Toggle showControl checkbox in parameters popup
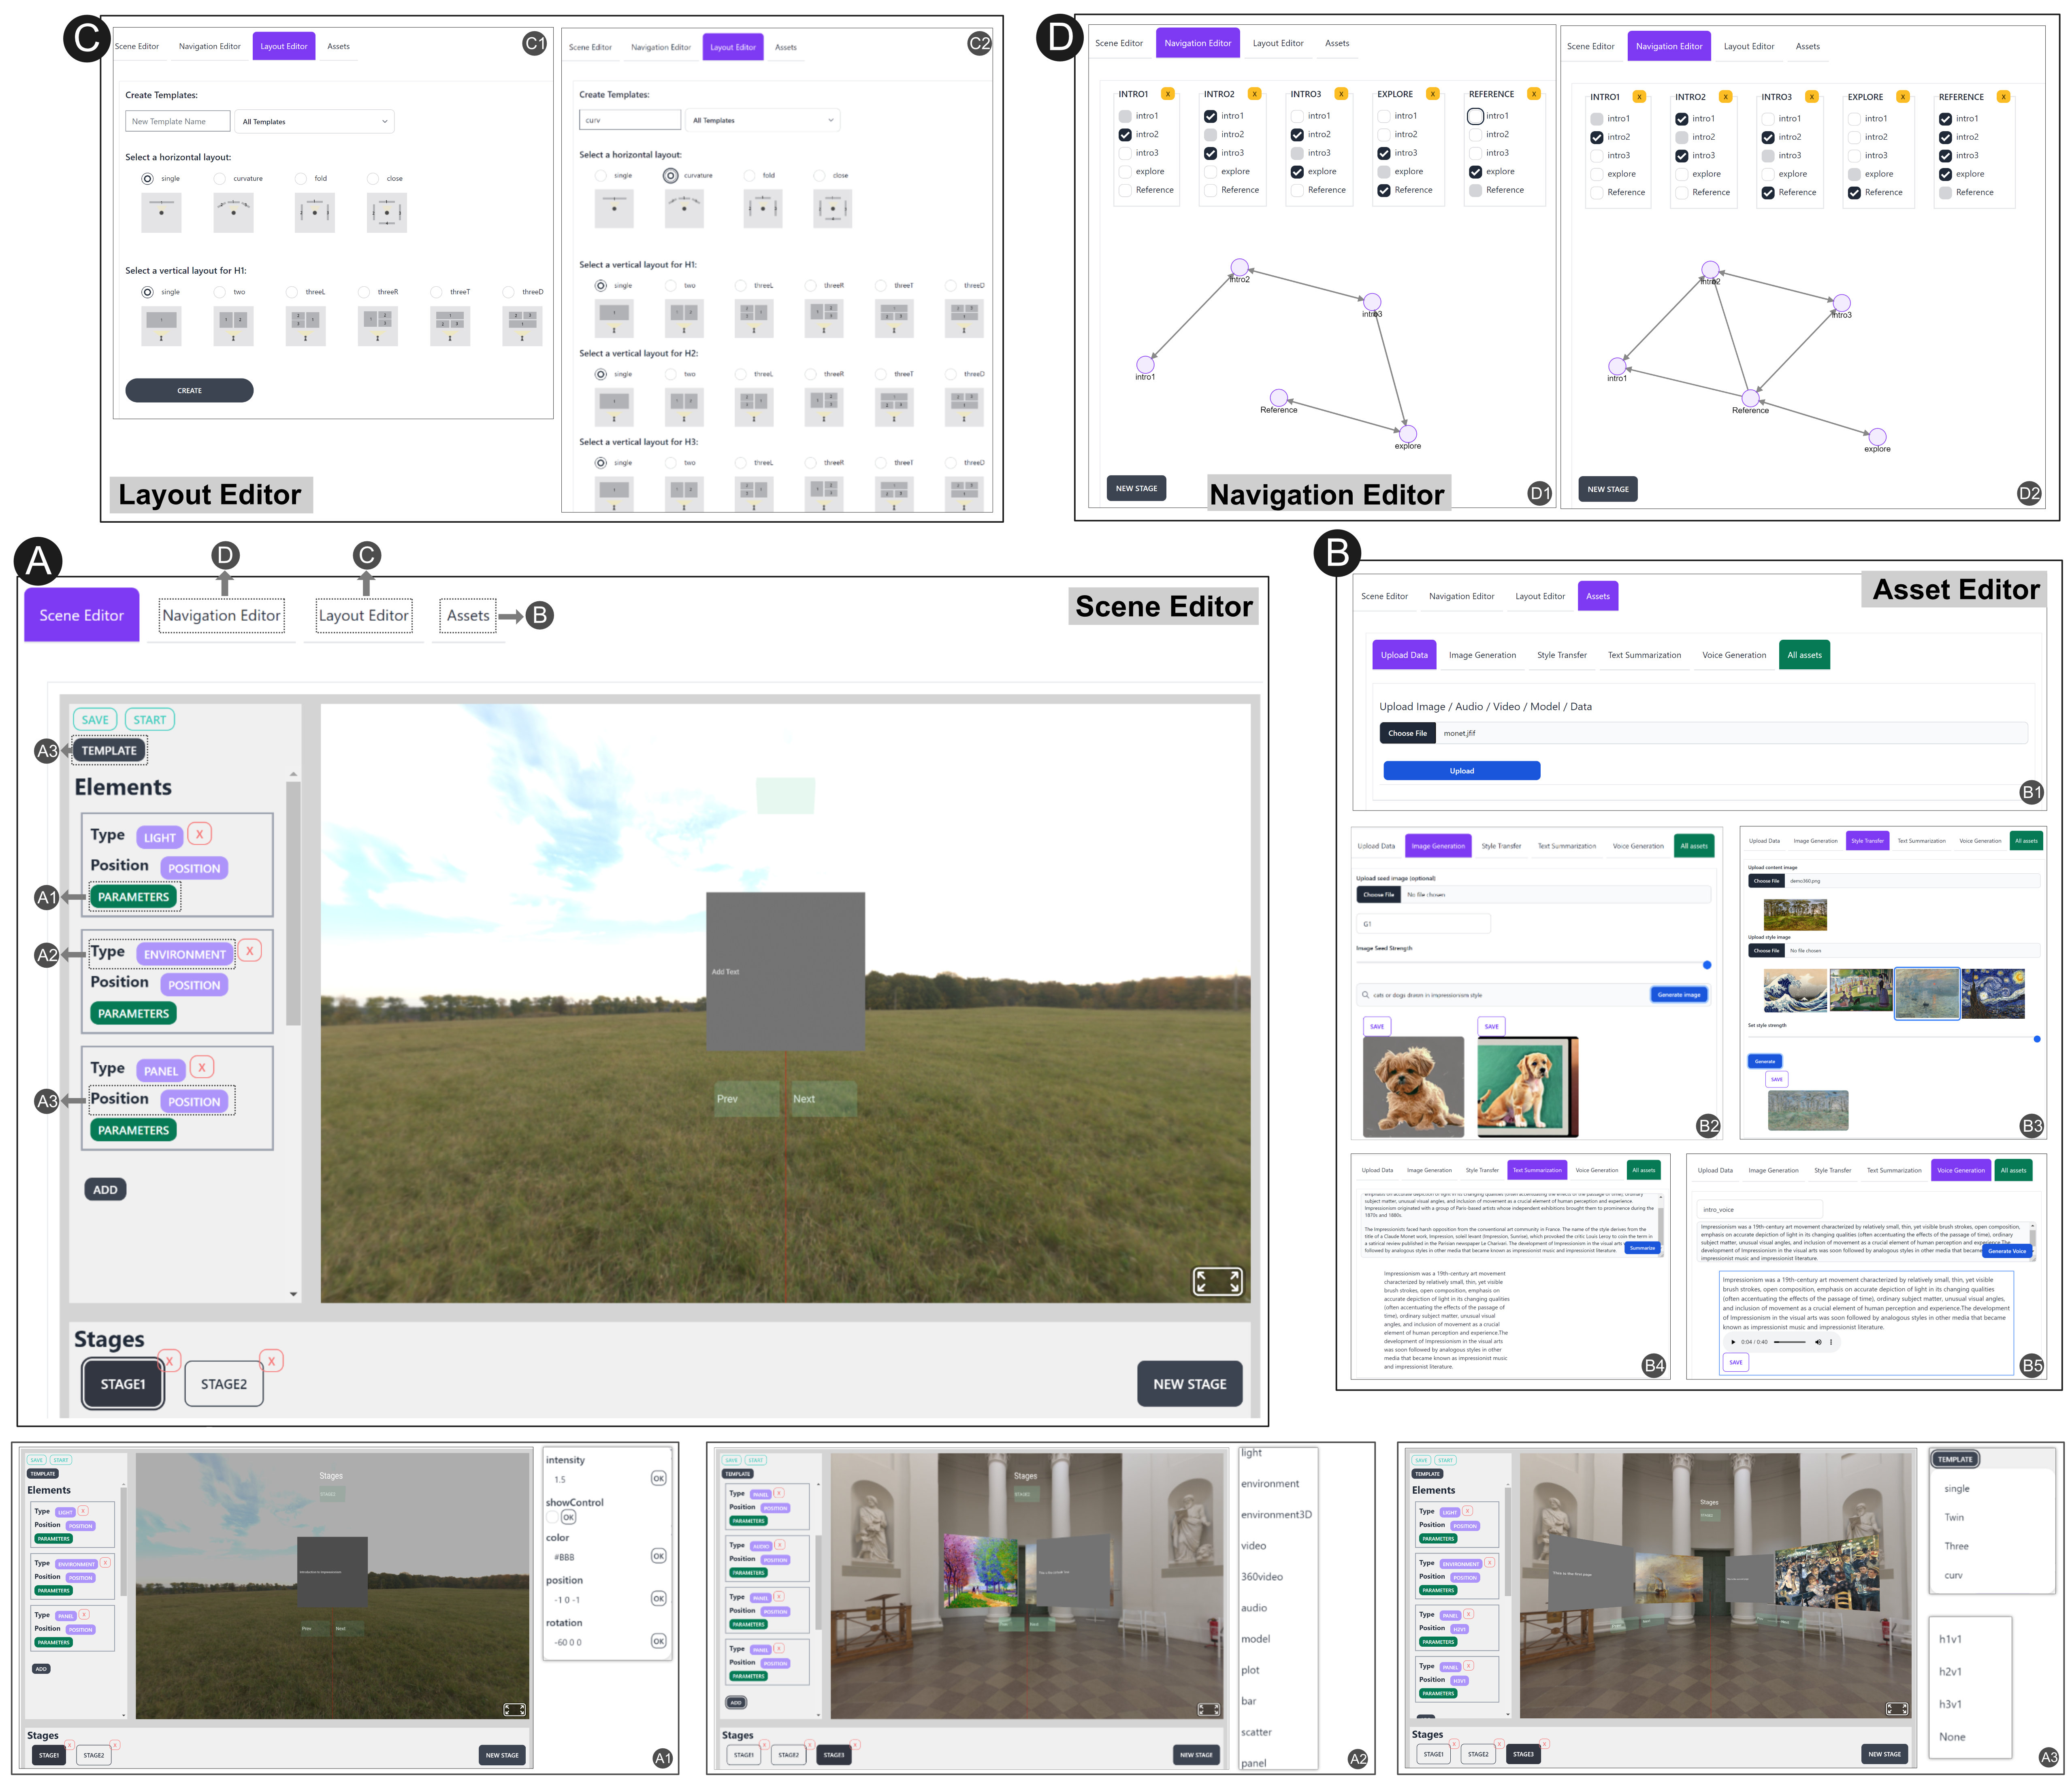2072x1788 pixels. 552,1517
